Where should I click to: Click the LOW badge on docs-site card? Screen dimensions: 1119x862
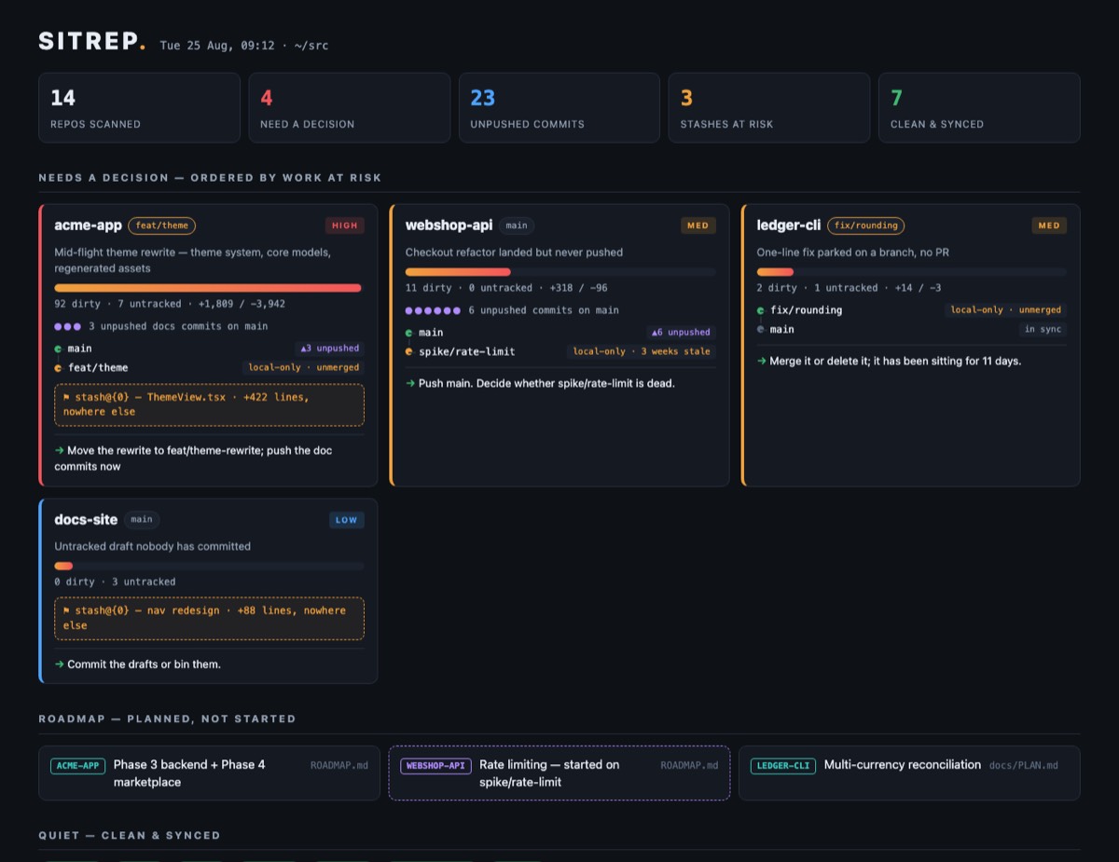pyautogui.click(x=346, y=520)
